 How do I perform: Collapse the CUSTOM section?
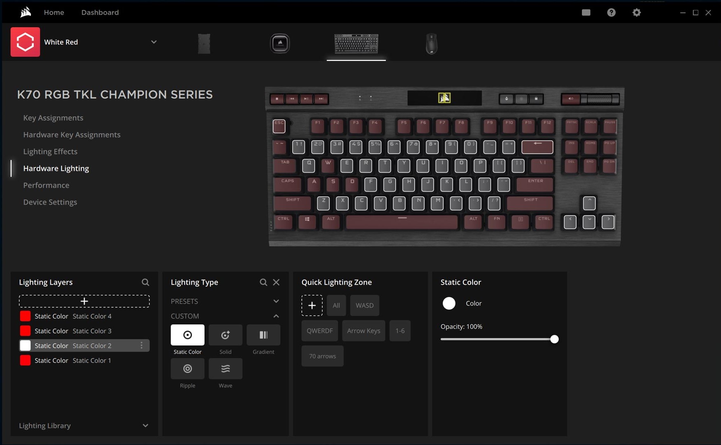276,316
